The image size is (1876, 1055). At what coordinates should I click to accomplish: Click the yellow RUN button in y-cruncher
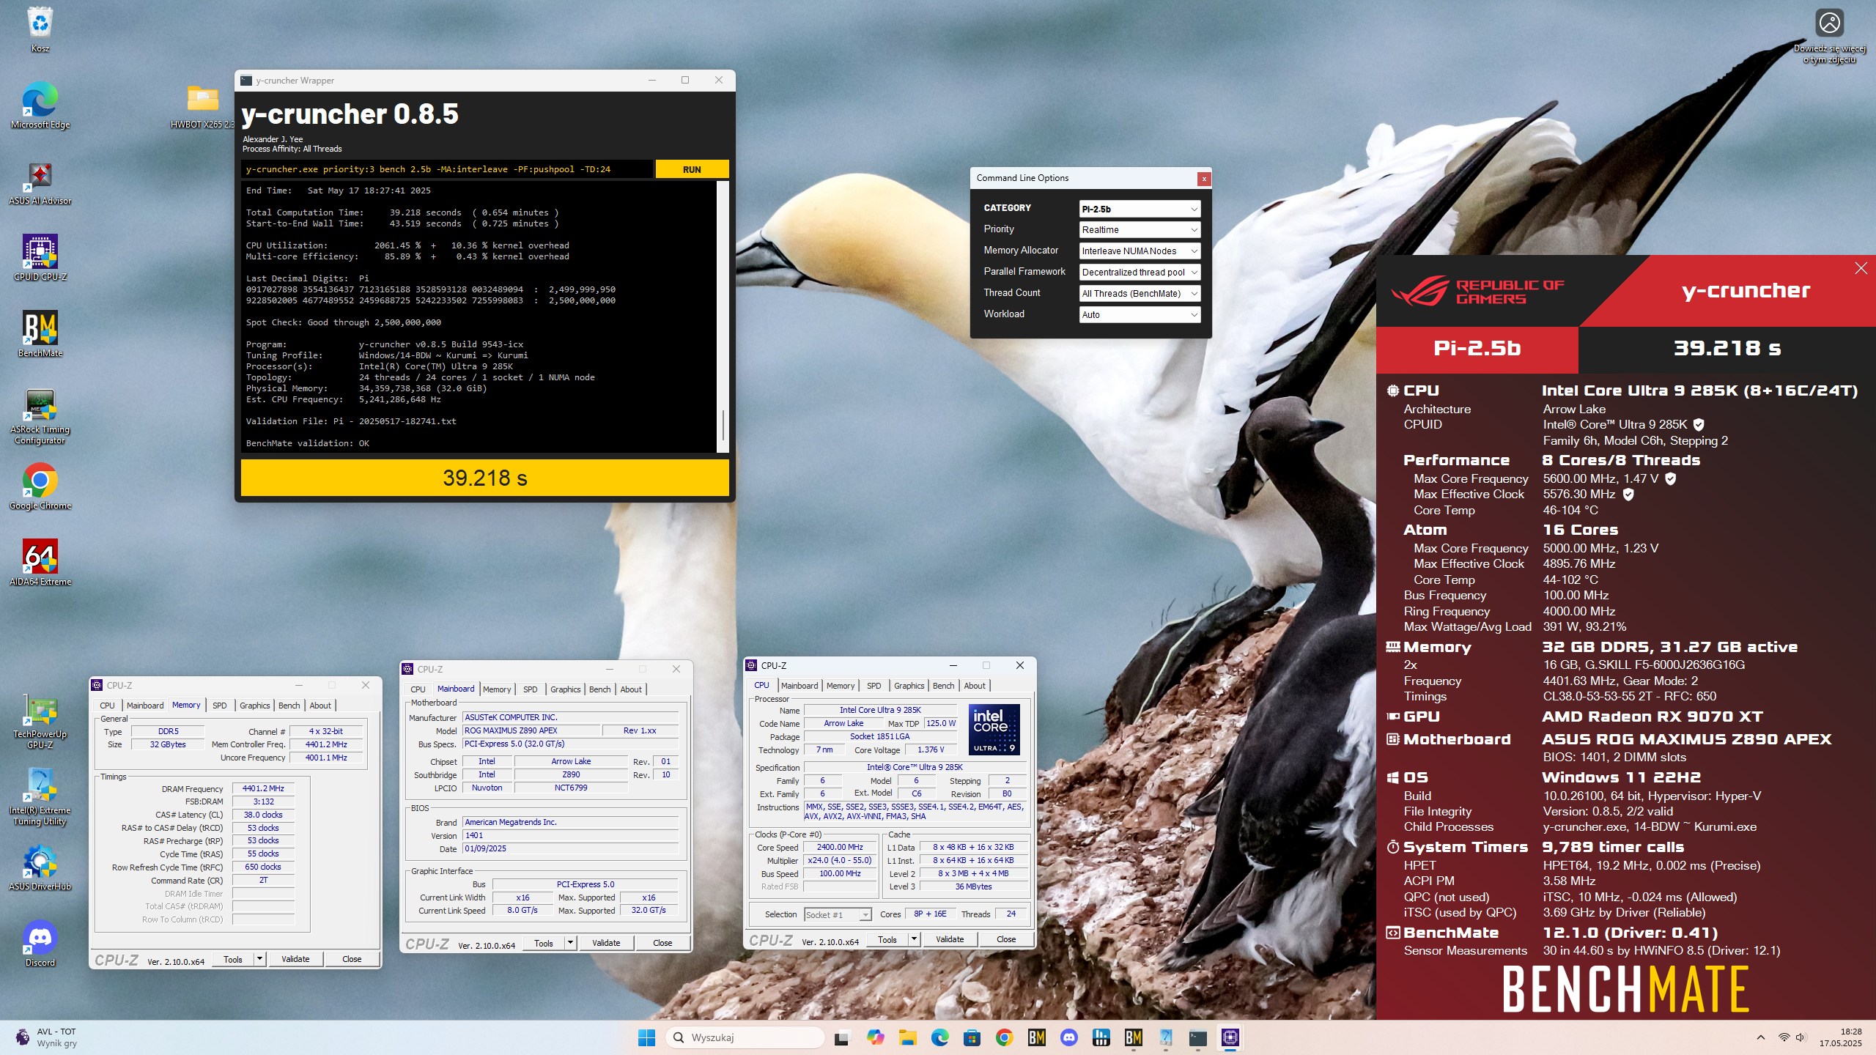coord(692,169)
